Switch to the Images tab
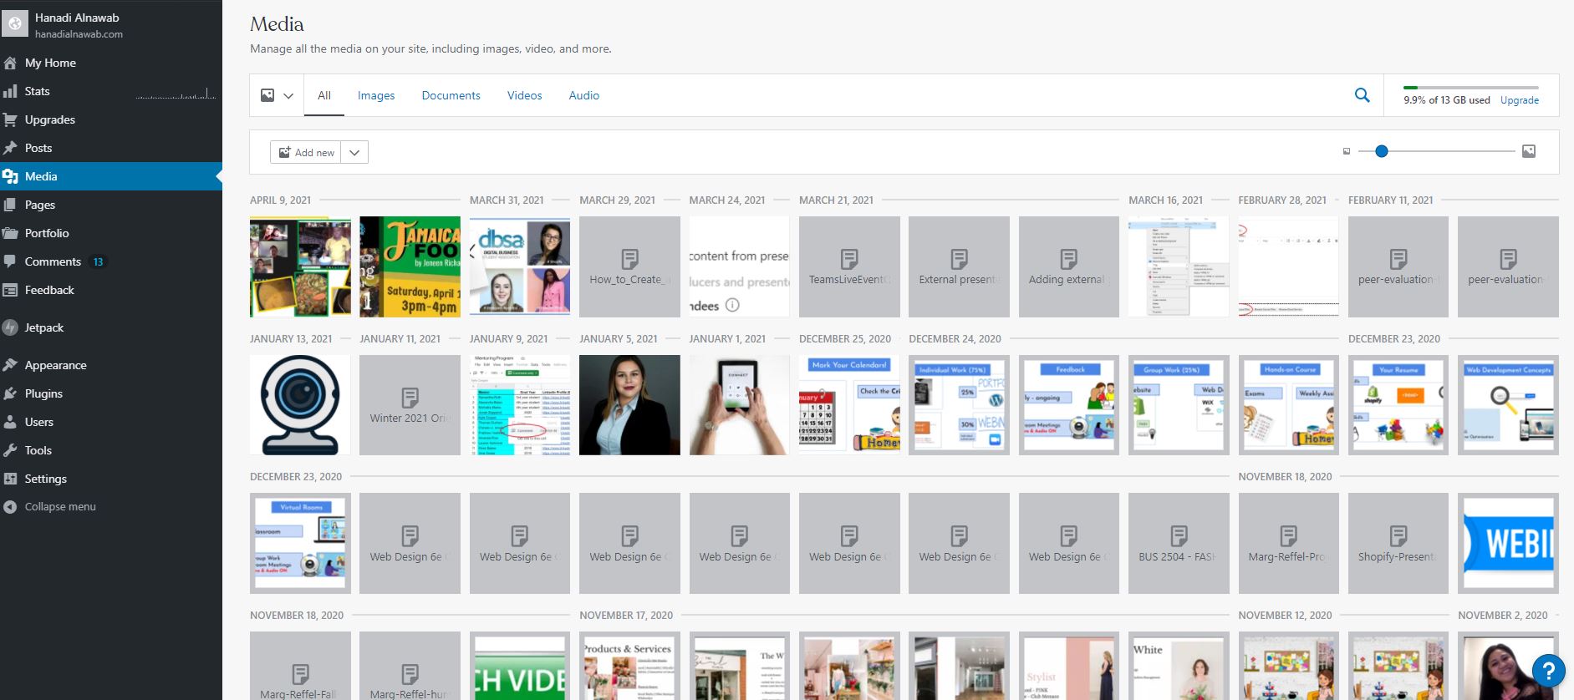Viewport: 1574px width, 700px height. tap(376, 95)
